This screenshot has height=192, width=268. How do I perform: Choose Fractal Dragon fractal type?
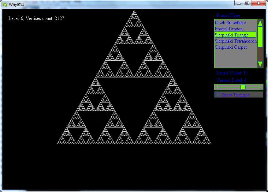pyautogui.click(x=229, y=29)
